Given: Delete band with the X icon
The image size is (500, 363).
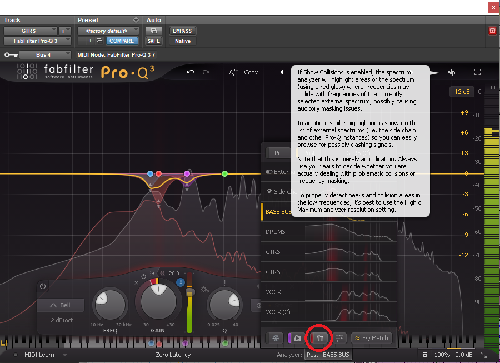Looking at the screenshot, I should coord(136,282).
